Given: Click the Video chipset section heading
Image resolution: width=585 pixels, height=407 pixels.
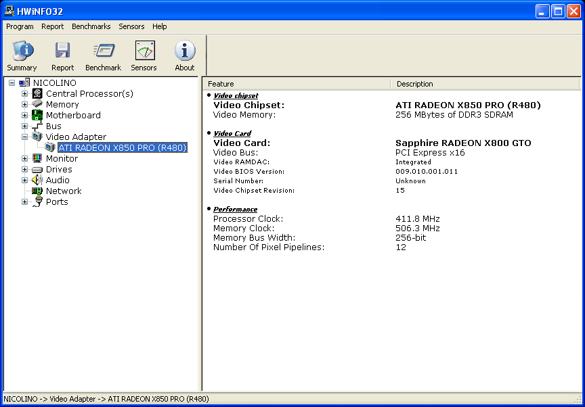Looking at the screenshot, I should (x=236, y=96).
